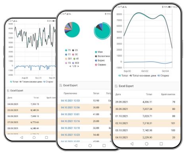Select the 04.08.2021 row on the left phone
Screen dimensions: 187x154
pyautogui.click(x=31, y=104)
